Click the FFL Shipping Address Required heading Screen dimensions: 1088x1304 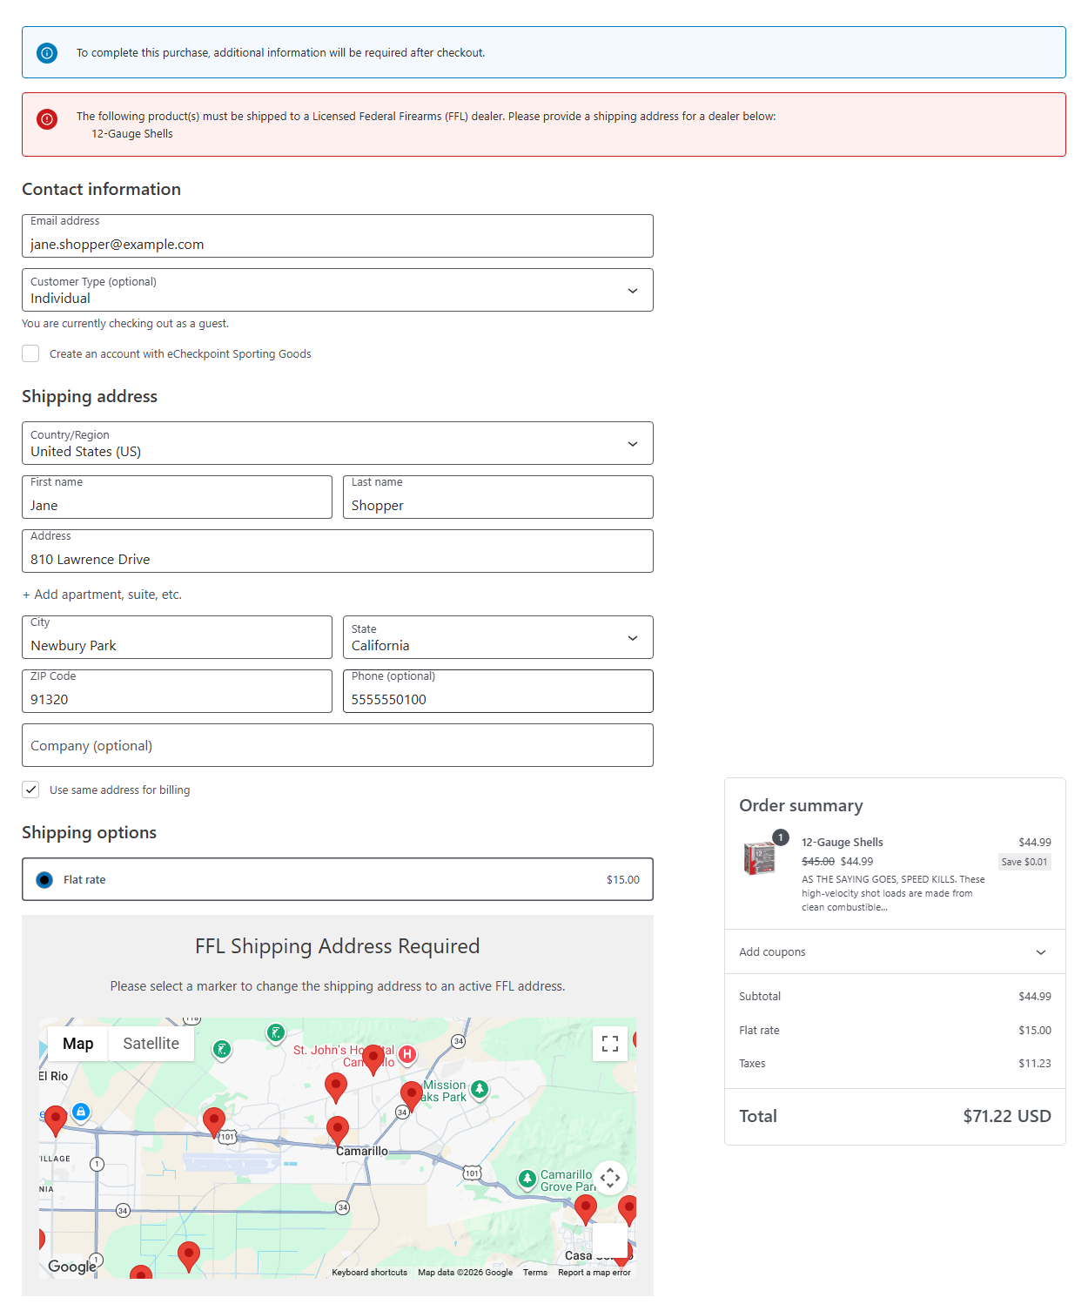338,946
